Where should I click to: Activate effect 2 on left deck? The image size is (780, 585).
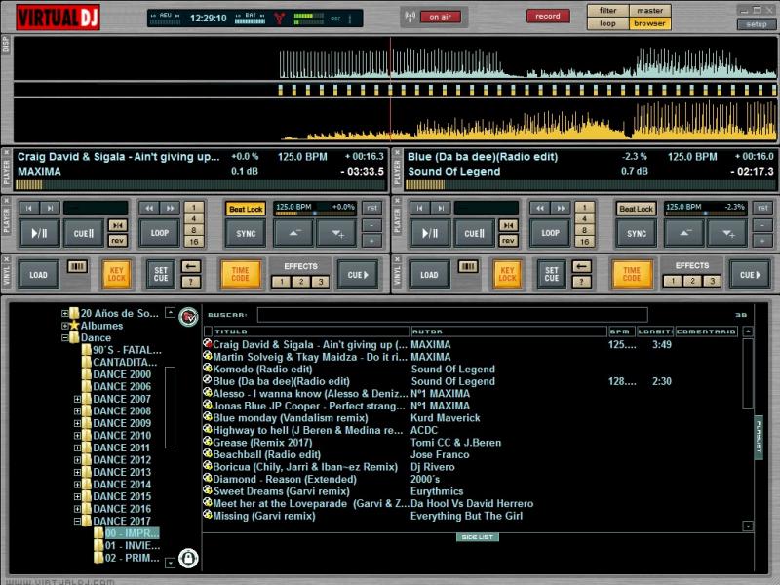pos(301,282)
